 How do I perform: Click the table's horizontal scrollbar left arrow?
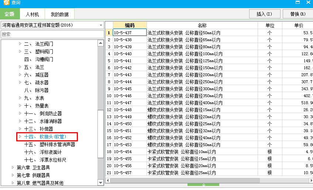[108, 180]
